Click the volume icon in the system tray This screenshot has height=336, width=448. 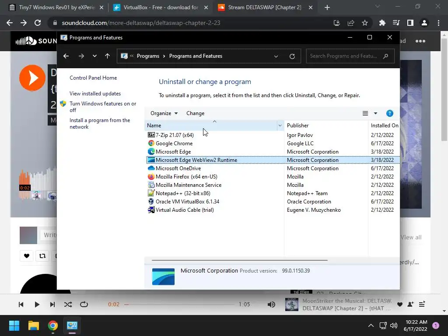pos(394,325)
